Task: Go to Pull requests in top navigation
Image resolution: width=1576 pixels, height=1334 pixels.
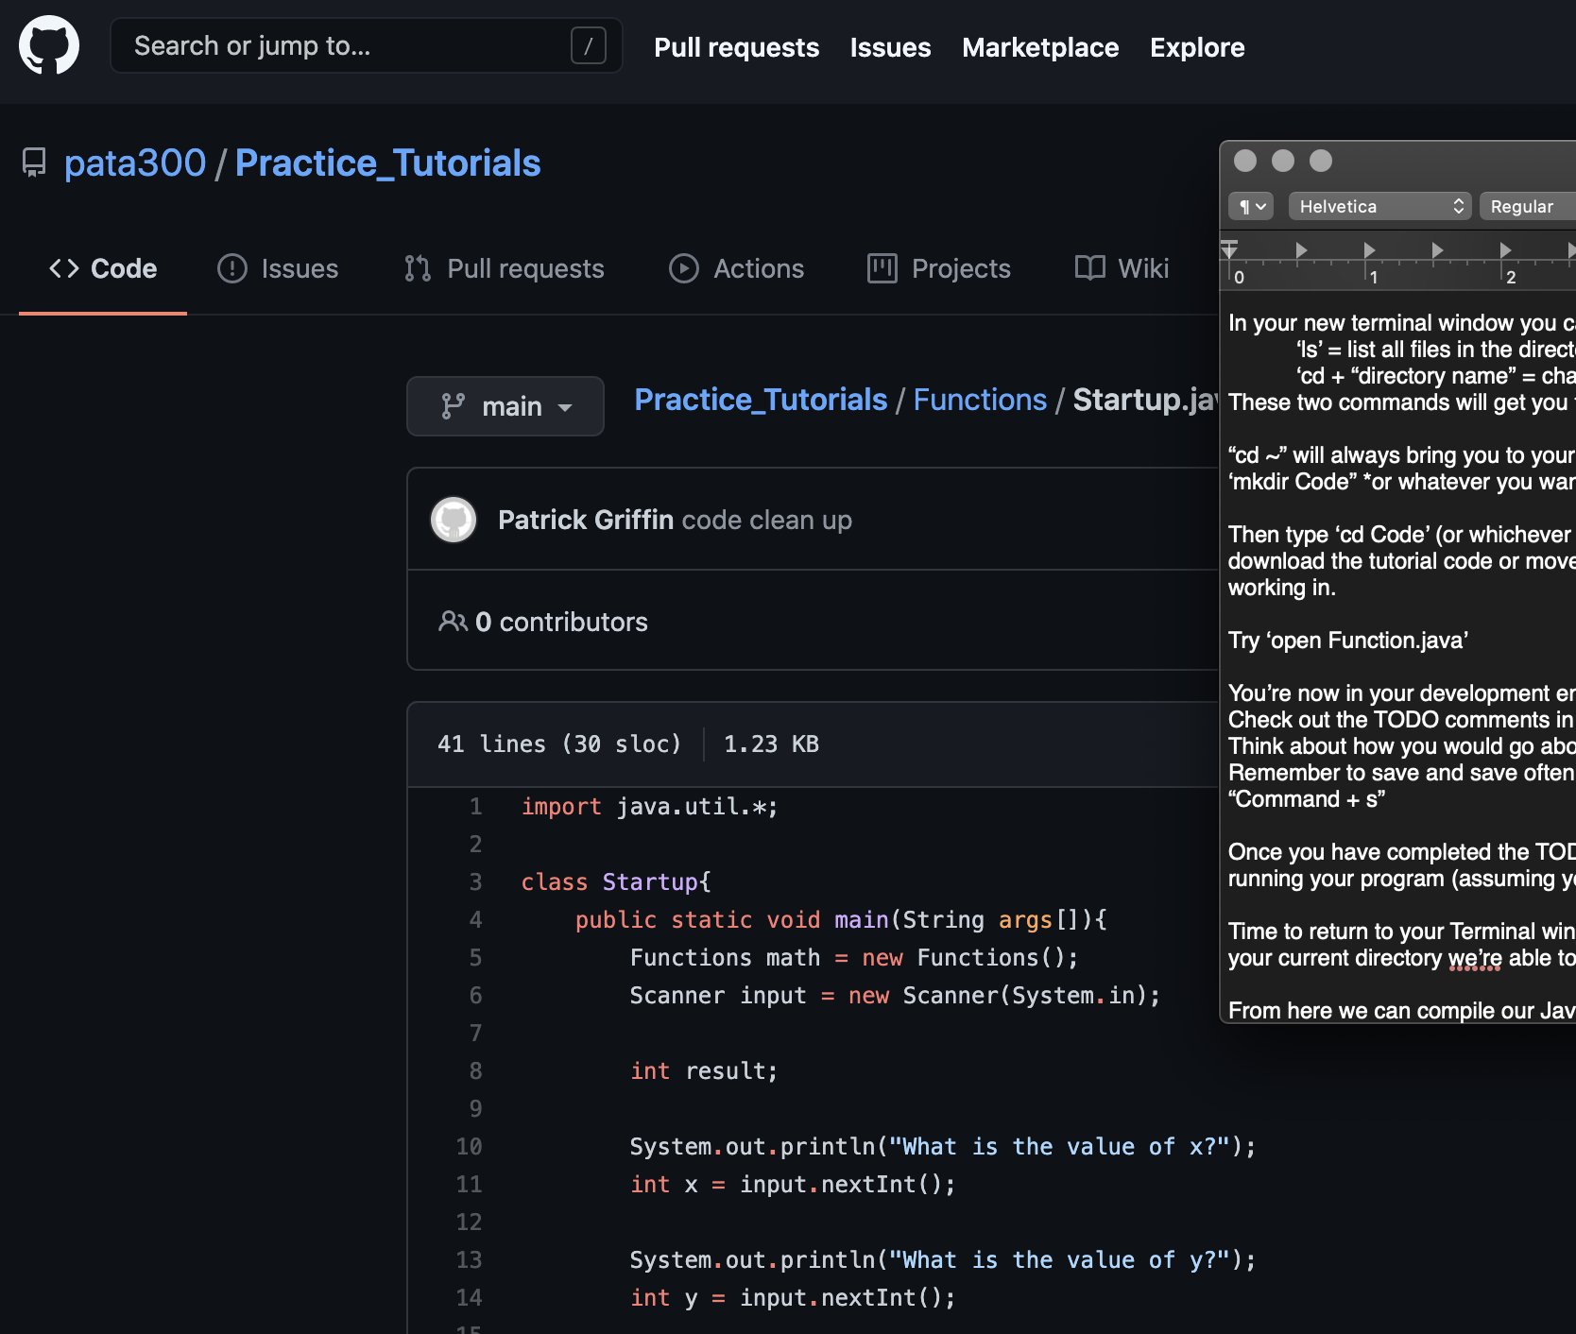Action: pos(737,47)
